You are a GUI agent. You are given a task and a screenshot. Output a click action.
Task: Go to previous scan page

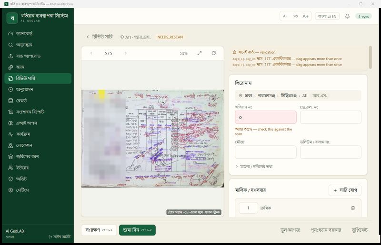point(91,53)
